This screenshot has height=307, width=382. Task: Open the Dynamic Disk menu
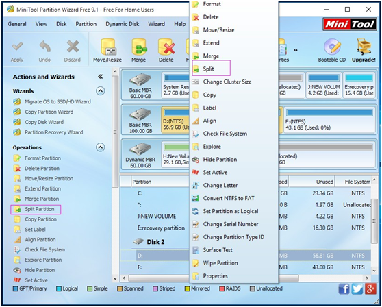coord(123,24)
